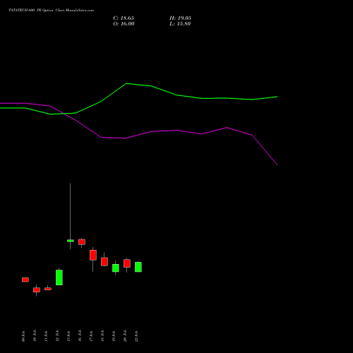
Task: Select the low value L: 15.80
Action: tap(180, 24)
